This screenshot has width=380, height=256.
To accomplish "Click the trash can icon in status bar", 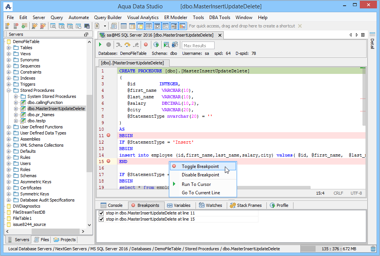I will click(x=373, y=249).
